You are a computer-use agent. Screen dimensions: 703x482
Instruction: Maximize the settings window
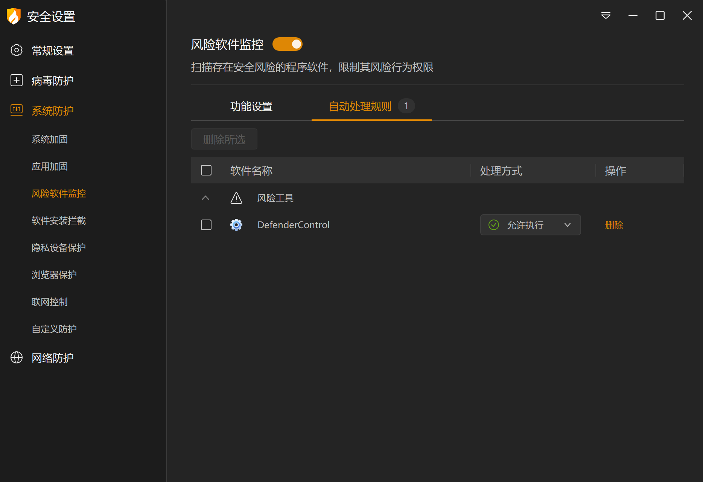coord(660,15)
